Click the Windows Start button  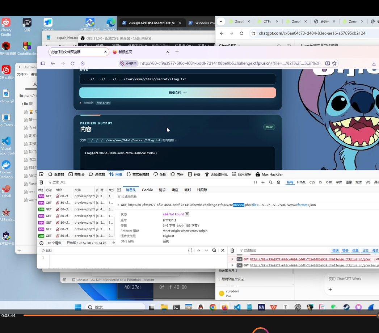pos(78,307)
